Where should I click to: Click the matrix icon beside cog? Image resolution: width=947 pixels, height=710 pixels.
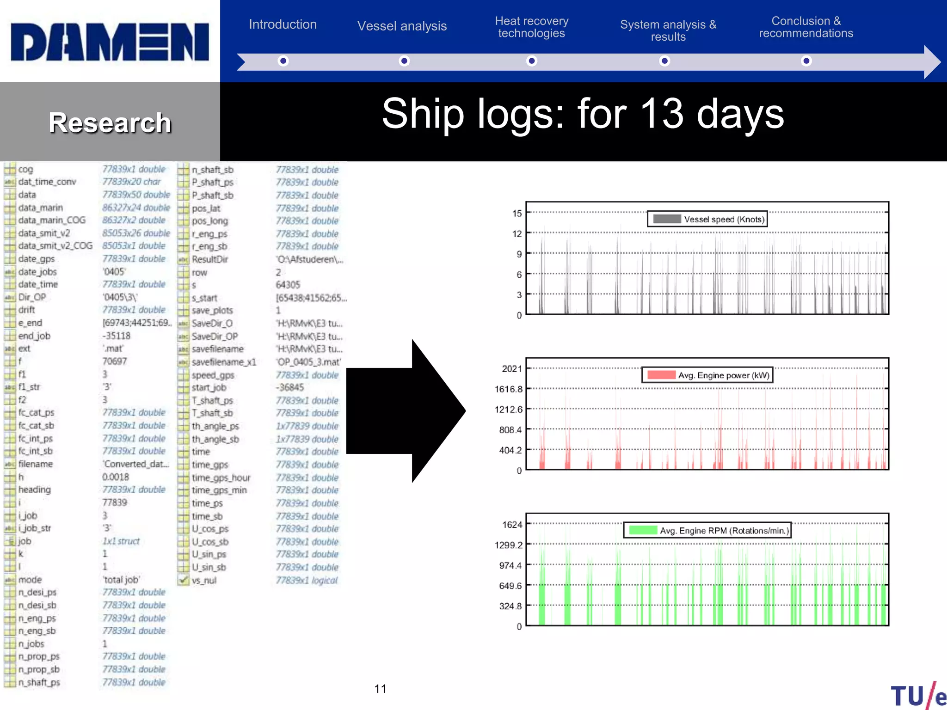coord(10,169)
